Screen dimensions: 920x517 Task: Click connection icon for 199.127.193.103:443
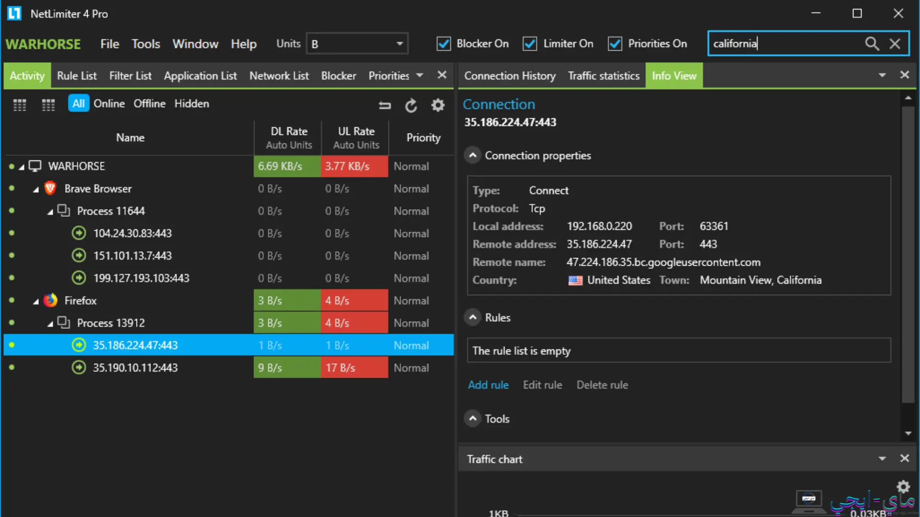tap(79, 278)
